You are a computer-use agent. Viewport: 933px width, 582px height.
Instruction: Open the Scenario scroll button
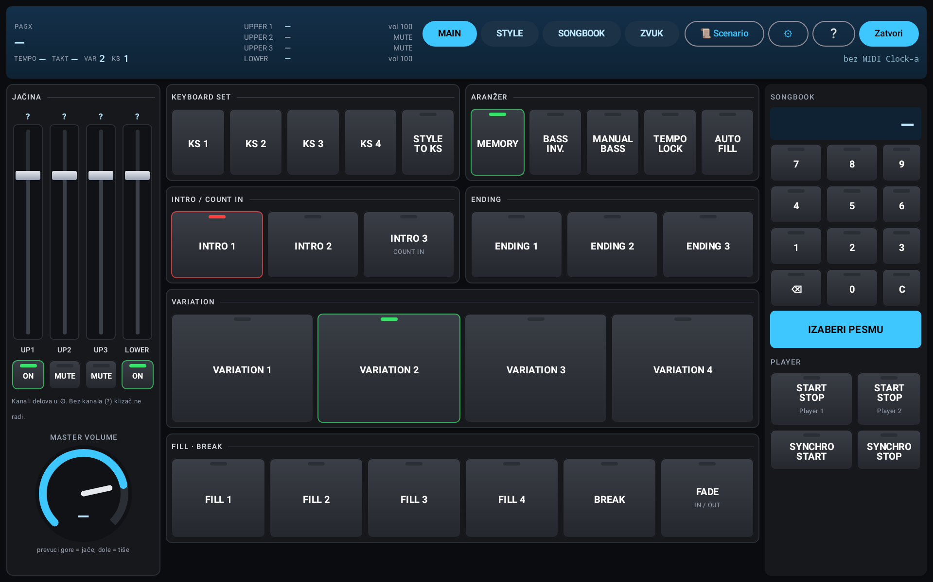pyautogui.click(x=724, y=33)
